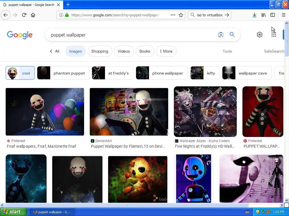
Task: Click the Wallpaper Abyss - Alpha Coders source
Action: click(x=205, y=141)
